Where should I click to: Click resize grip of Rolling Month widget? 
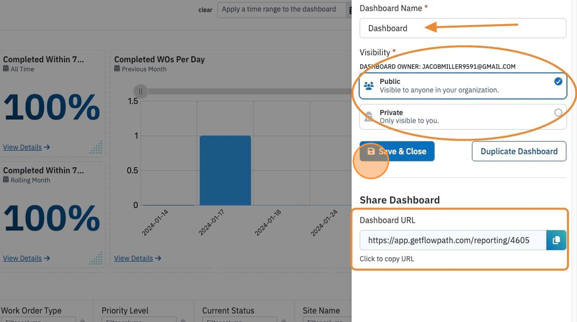[x=96, y=258]
